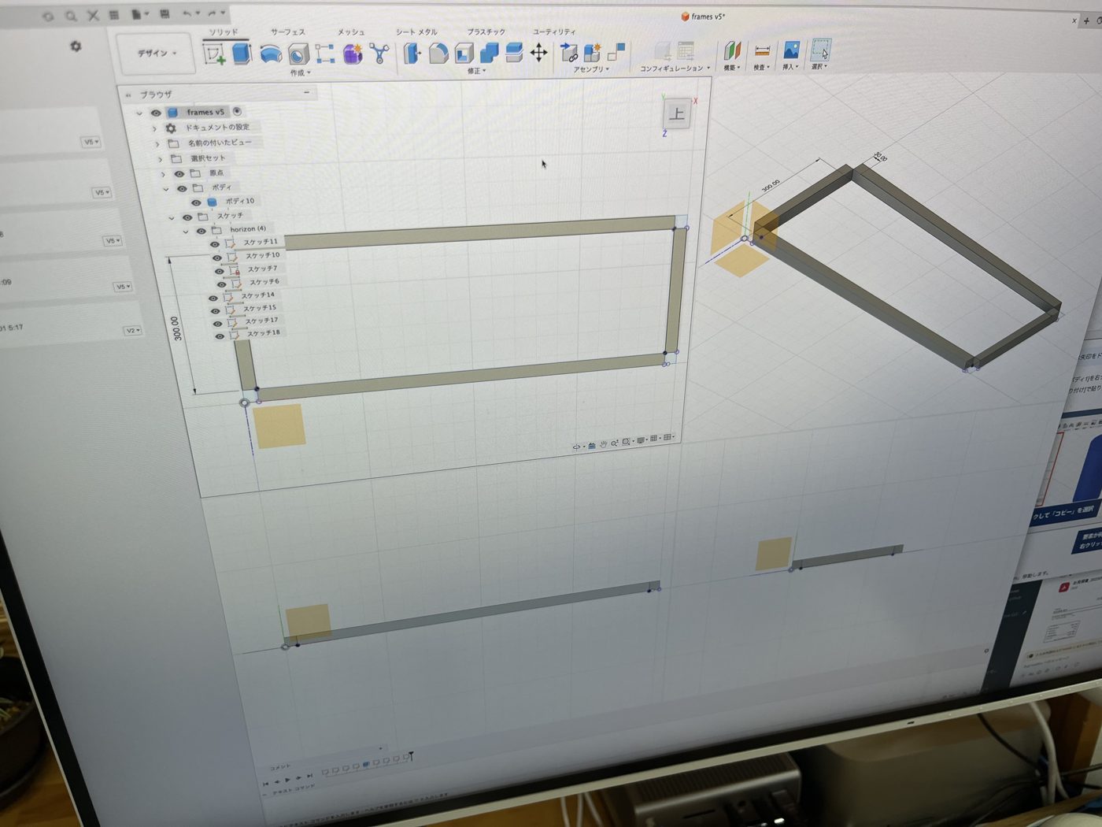This screenshot has width=1102, height=827.
Task: Click the Rectangular Pattern tool icon
Action: point(324,53)
